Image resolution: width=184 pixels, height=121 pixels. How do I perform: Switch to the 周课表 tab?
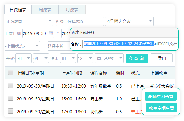tap(45, 10)
